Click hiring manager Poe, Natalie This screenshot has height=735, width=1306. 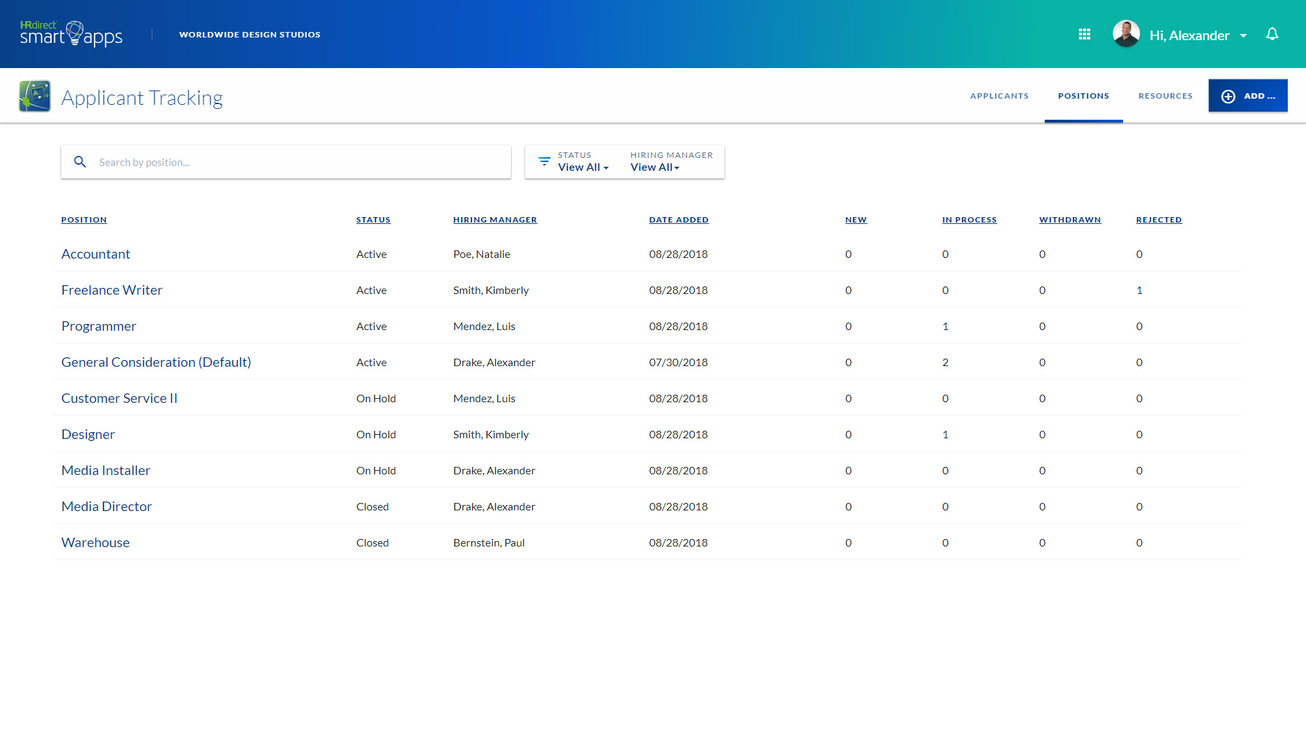point(482,255)
